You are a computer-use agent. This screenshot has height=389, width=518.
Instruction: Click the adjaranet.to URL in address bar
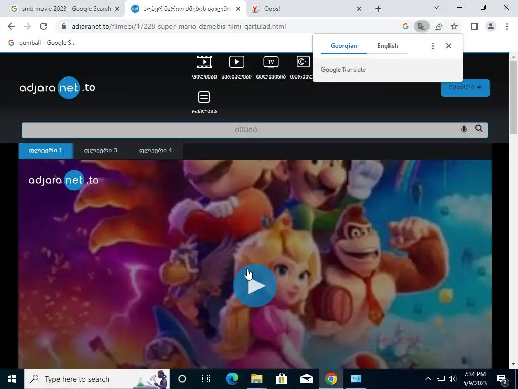[179, 26]
